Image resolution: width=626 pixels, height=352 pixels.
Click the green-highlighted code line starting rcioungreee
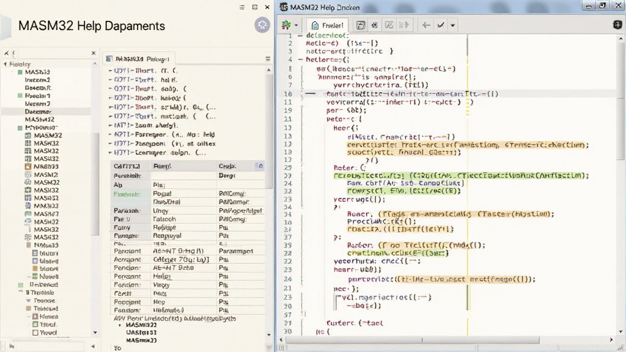point(461,175)
